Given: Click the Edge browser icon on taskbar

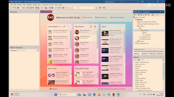Looking at the screenshot, I should pos(94,94).
